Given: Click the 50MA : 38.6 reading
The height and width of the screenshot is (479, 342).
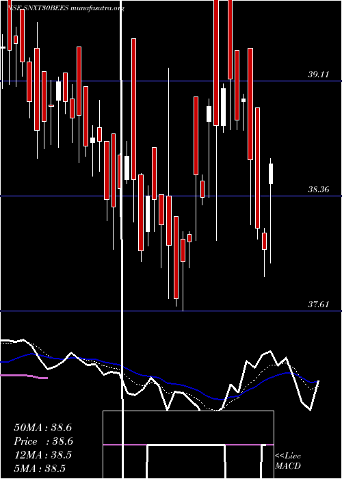Looking at the screenshot, I should [x=42, y=428].
